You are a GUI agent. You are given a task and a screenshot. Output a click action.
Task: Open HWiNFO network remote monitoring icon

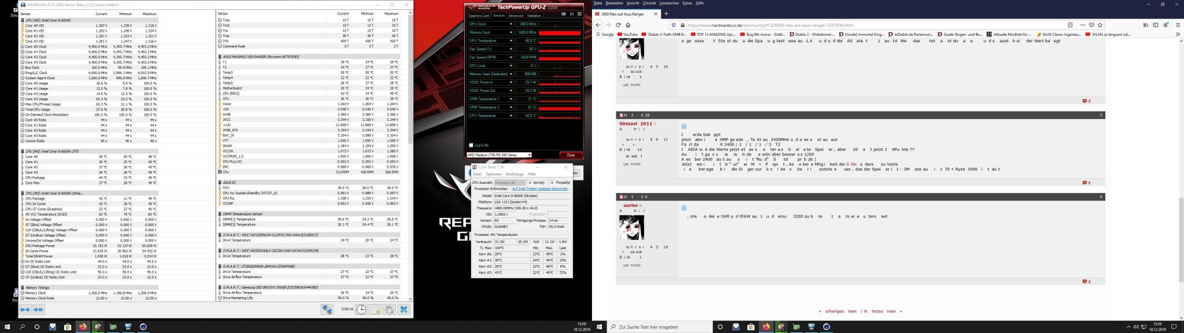coord(327,309)
